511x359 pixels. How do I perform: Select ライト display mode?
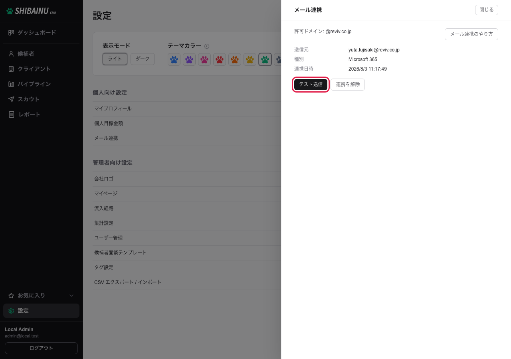coord(115,59)
